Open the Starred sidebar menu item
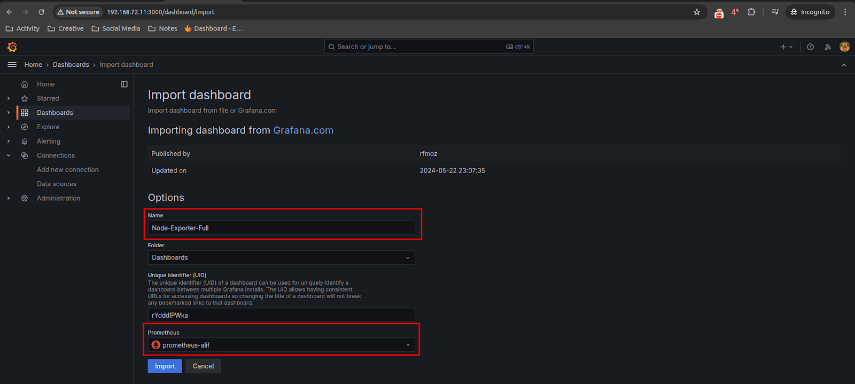The image size is (855, 384). pos(48,99)
